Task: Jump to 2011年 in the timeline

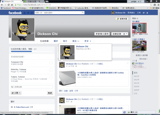Action: 136,83
